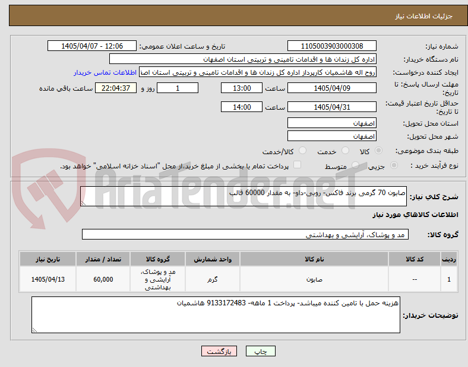The image size is (468, 367).
Task: Tick the اسناد خزانه اسلامی payment checkbox
Action: 298,165
